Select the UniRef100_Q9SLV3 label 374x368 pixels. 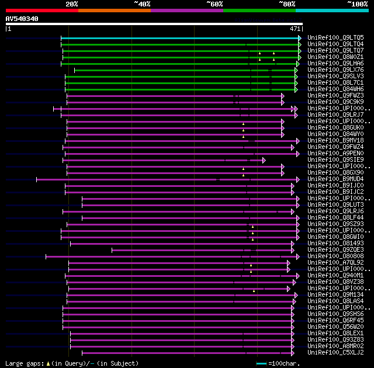(335, 77)
